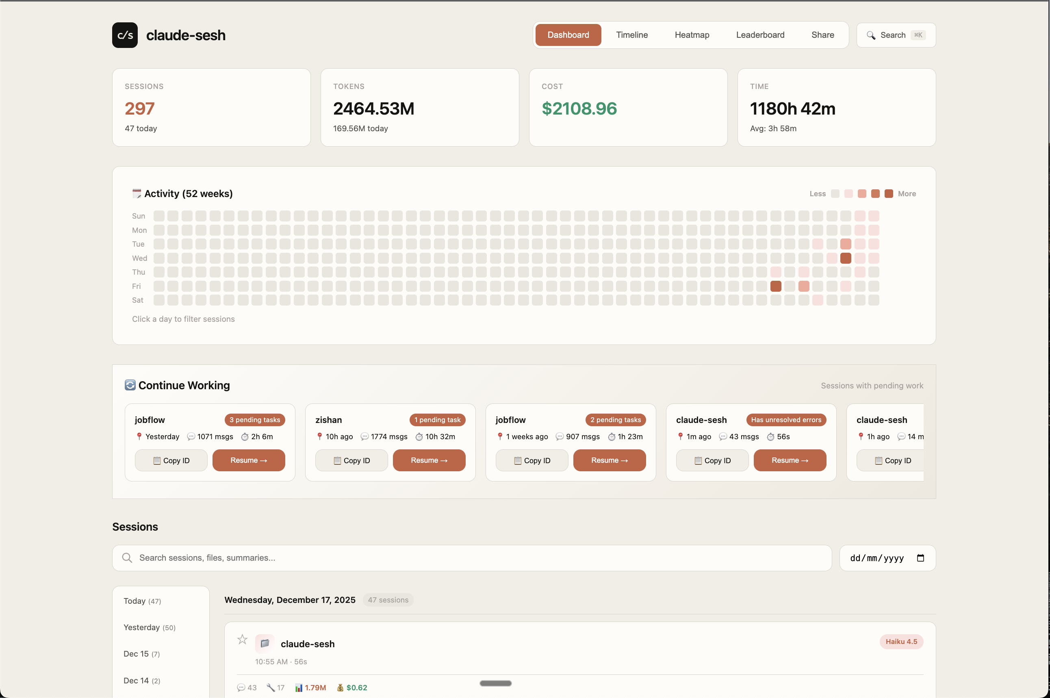Image resolution: width=1050 pixels, height=698 pixels.
Task: Click the Wednesday, December 17, 2025 heading
Action: [x=290, y=600]
